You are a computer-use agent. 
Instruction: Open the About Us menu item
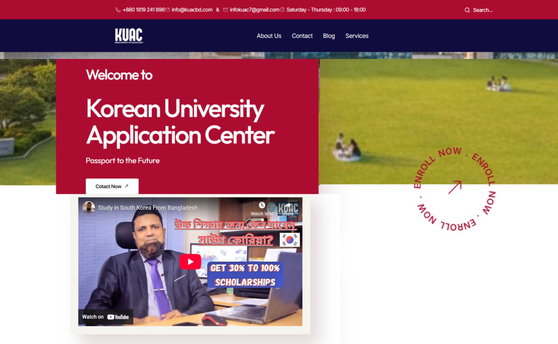[269, 36]
